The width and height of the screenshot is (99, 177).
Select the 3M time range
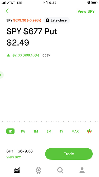[x=49, y=131]
